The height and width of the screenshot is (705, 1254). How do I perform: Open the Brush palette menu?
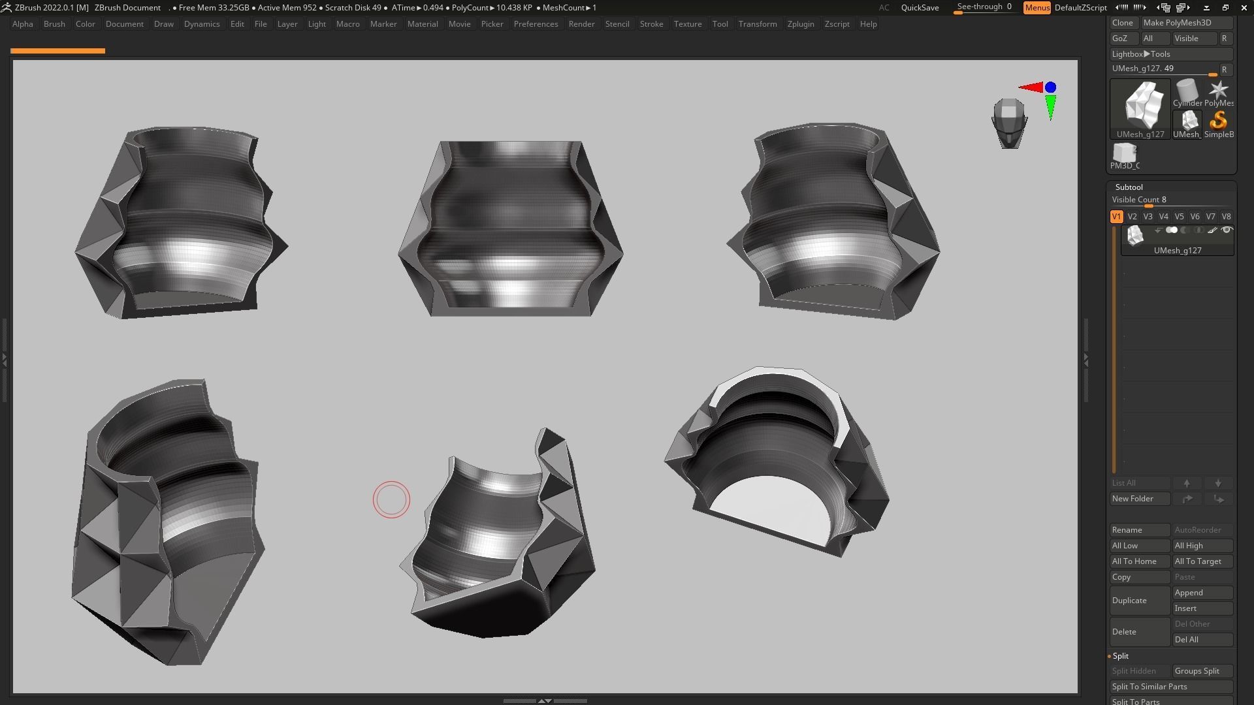54,24
